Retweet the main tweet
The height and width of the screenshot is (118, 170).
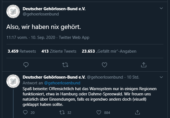coord(65,65)
